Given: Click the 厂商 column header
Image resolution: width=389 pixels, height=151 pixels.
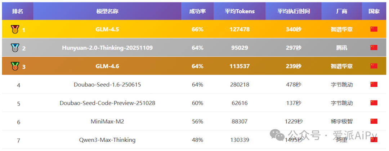Looking at the screenshot, I should point(341,11).
